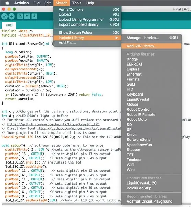Include the HID library
This screenshot has width=191, height=207.
[151, 89]
